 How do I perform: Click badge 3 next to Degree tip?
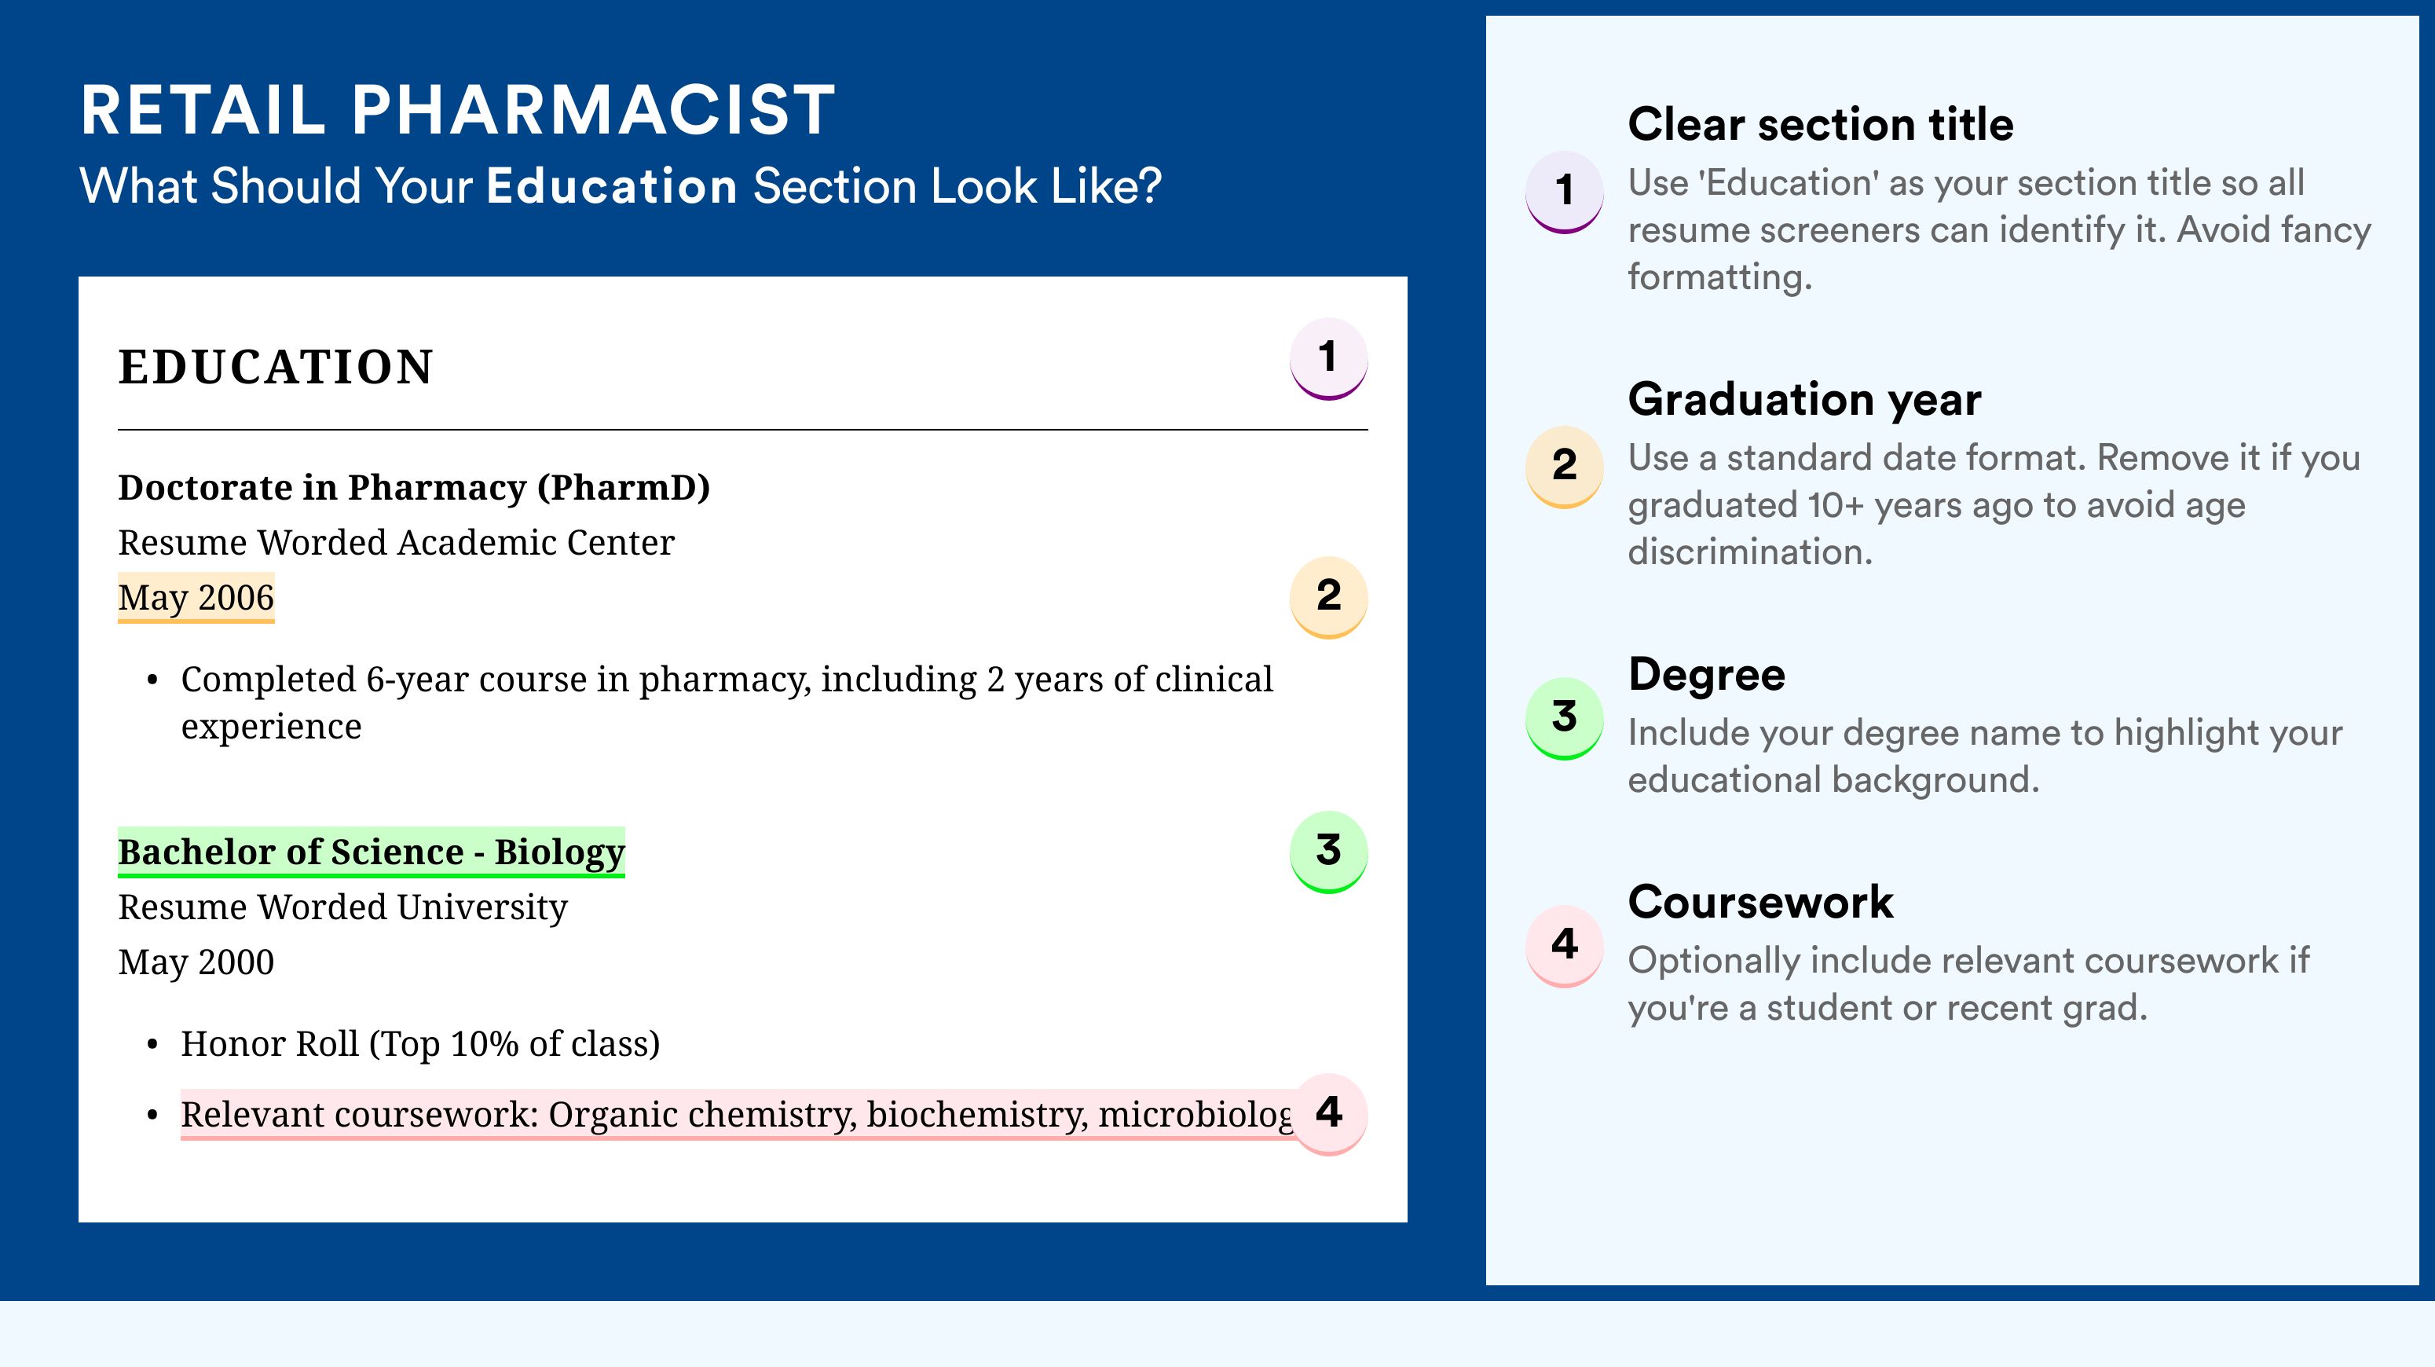1563,717
